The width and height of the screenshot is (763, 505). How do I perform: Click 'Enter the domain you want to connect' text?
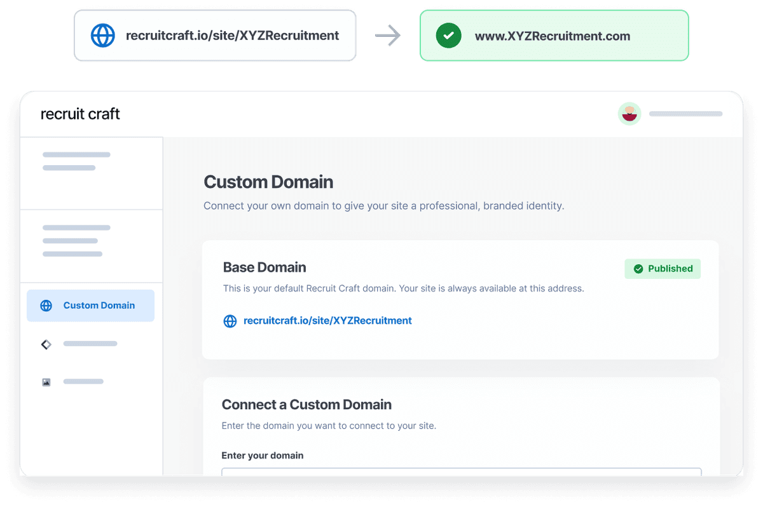click(329, 426)
